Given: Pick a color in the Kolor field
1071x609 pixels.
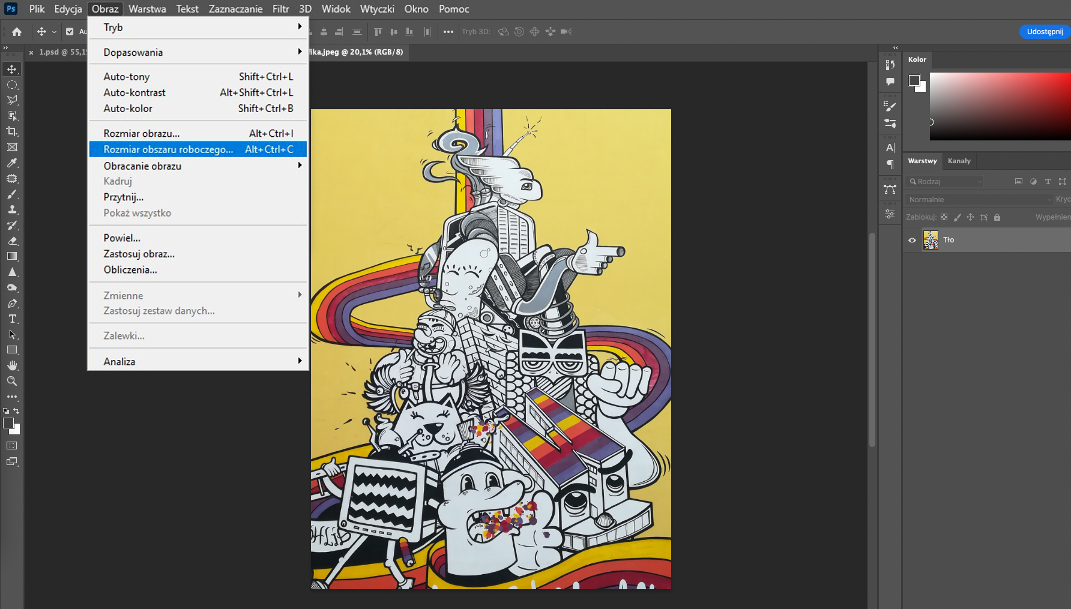Looking at the screenshot, I should pos(1000,106).
